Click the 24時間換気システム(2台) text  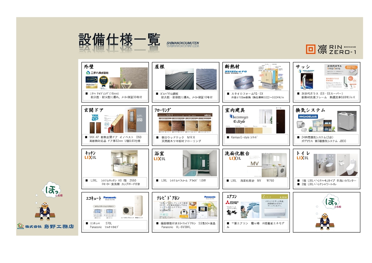pos(317,137)
